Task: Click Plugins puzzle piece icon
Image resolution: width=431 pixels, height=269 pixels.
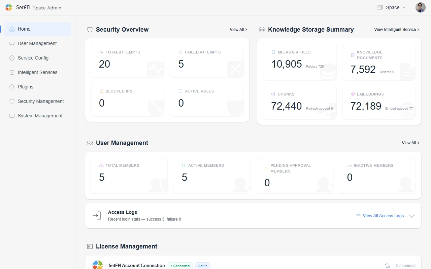Action: 12,87
